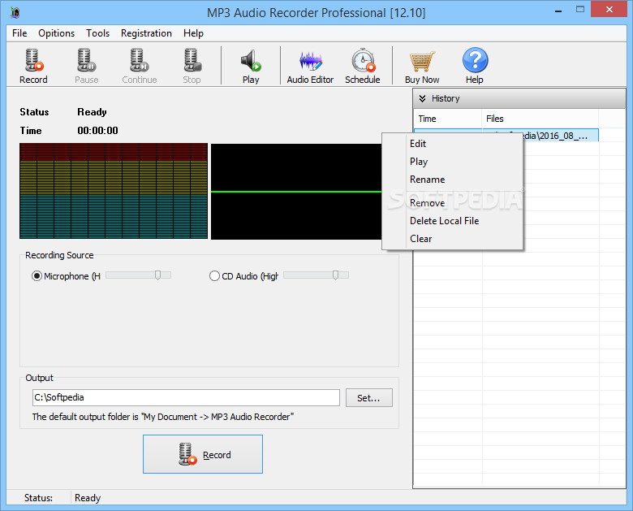Image resolution: width=633 pixels, height=511 pixels.
Task: Minimize the MP3 Audio Recorder window
Action: (558, 10)
